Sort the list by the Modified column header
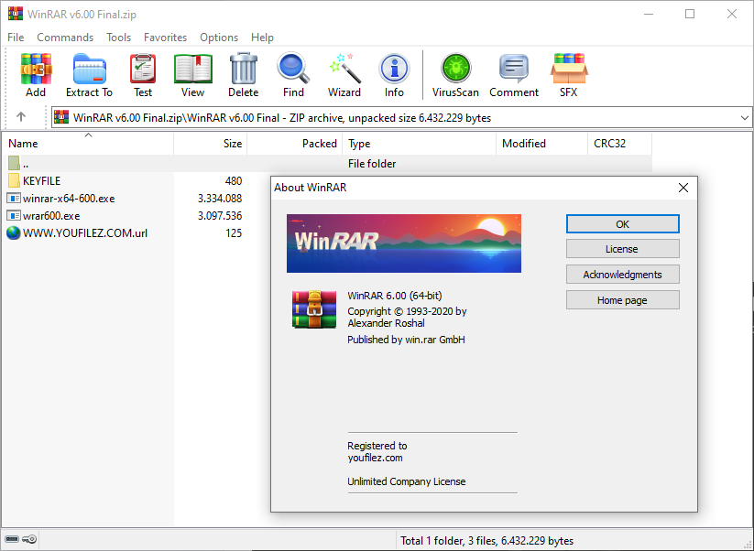754x551 pixels. click(x=542, y=143)
